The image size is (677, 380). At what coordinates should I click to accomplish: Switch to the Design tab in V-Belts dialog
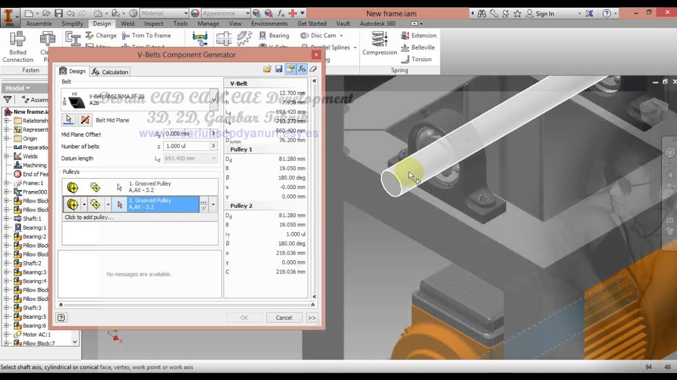pos(72,71)
